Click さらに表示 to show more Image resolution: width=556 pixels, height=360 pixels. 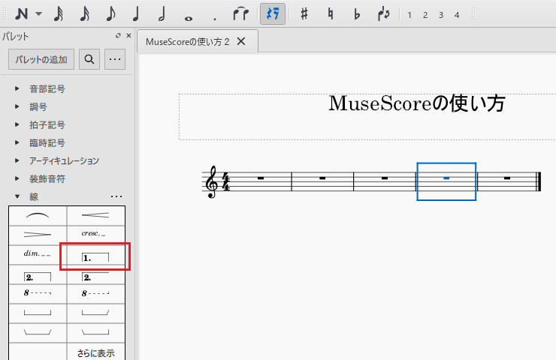click(95, 353)
